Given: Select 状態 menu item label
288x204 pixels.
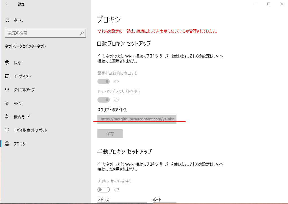Looking at the screenshot, I should tap(18, 63).
